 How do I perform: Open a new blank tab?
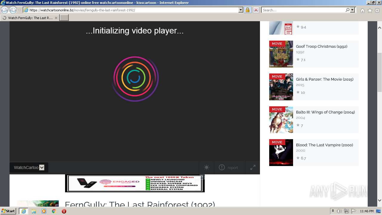pos(64,18)
